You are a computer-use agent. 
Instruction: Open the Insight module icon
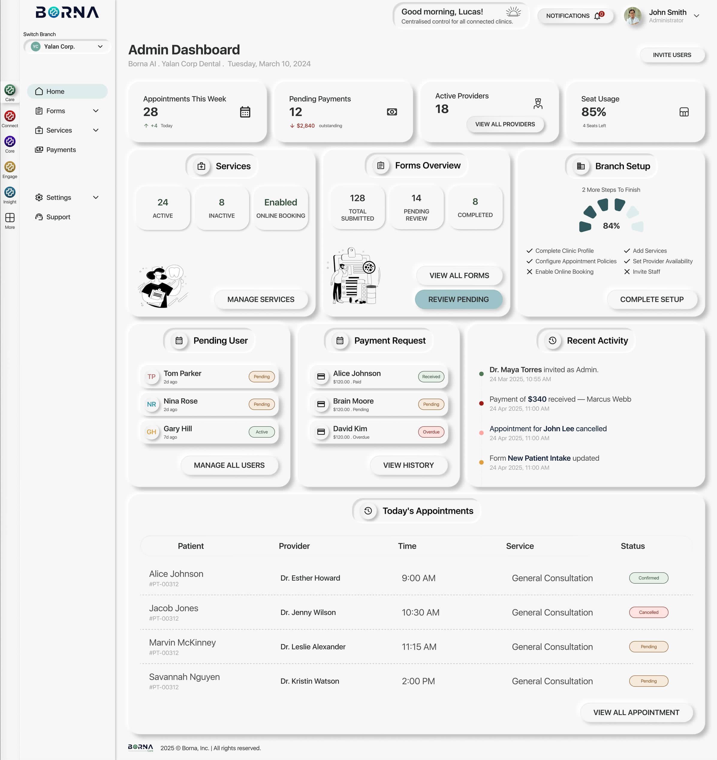10,192
